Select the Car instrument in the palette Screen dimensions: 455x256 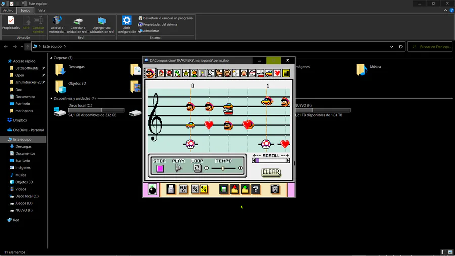click(x=269, y=73)
